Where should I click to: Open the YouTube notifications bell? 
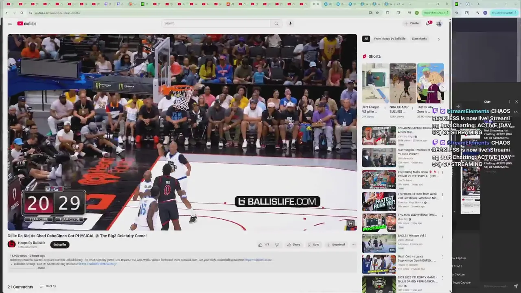[x=428, y=23]
